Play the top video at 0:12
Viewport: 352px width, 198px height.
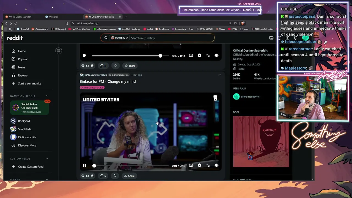coord(85,56)
